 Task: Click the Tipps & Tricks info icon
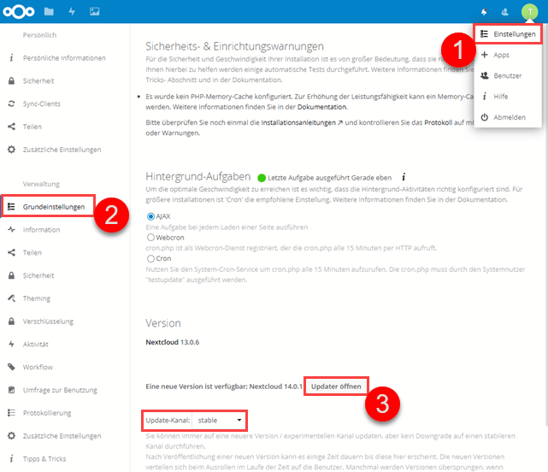pos(11,458)
